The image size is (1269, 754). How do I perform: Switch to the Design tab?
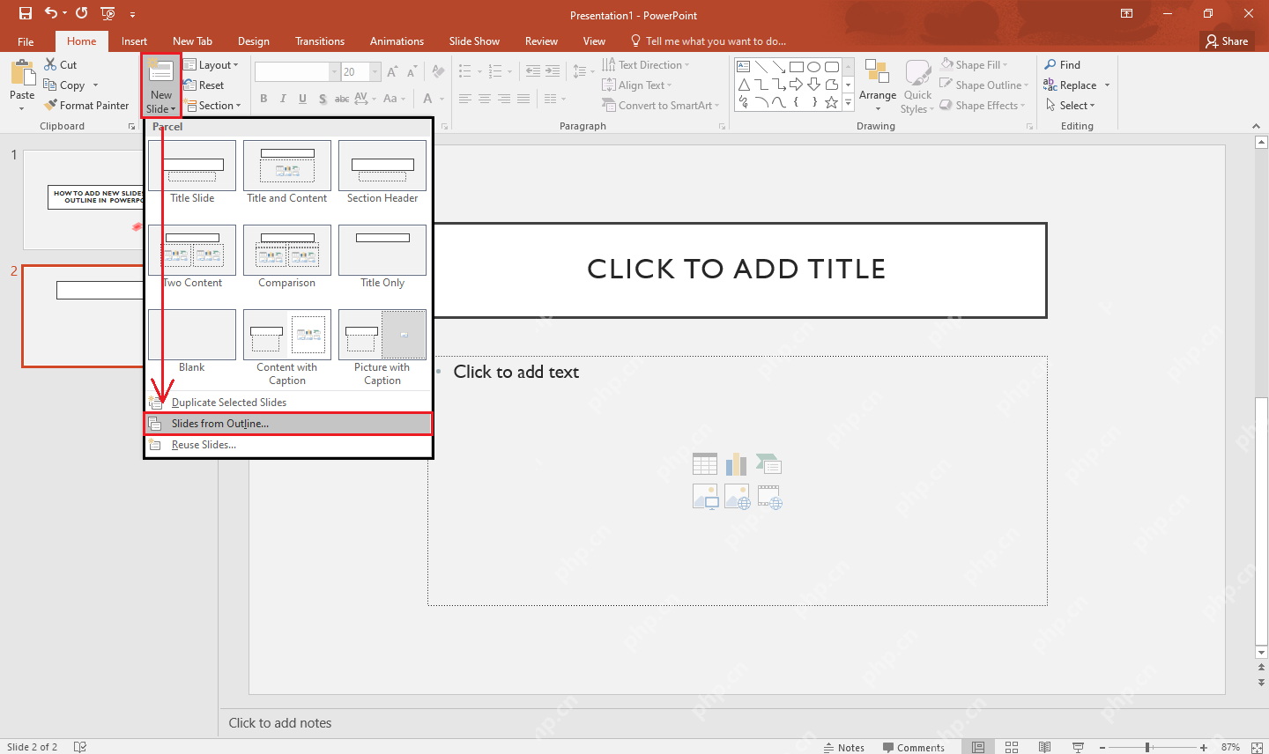pyautogui.click(x=254, y=41)
